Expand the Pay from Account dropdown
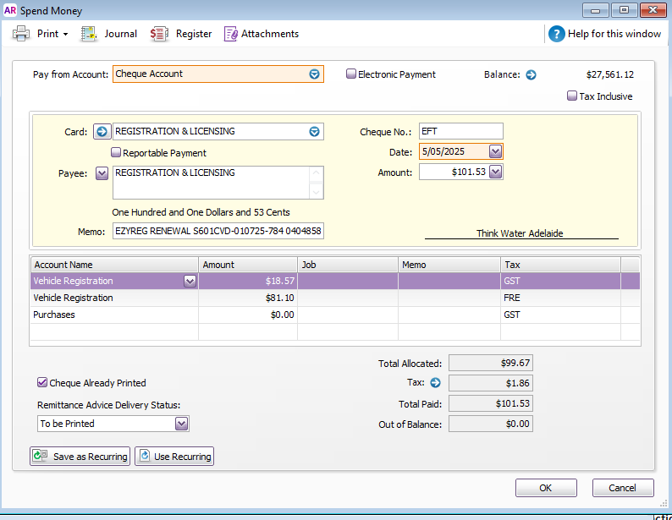 [315, 74]
